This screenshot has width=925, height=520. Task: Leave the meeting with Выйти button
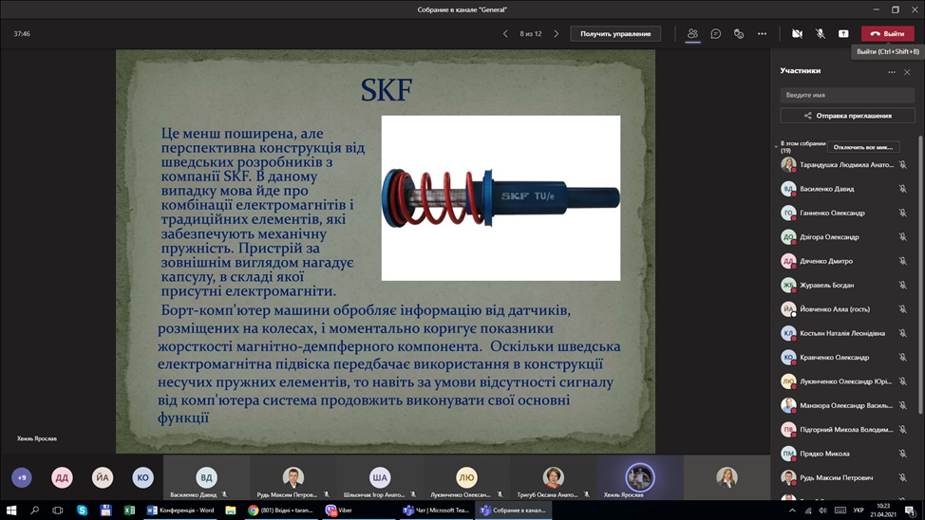(x=887, y=33)
